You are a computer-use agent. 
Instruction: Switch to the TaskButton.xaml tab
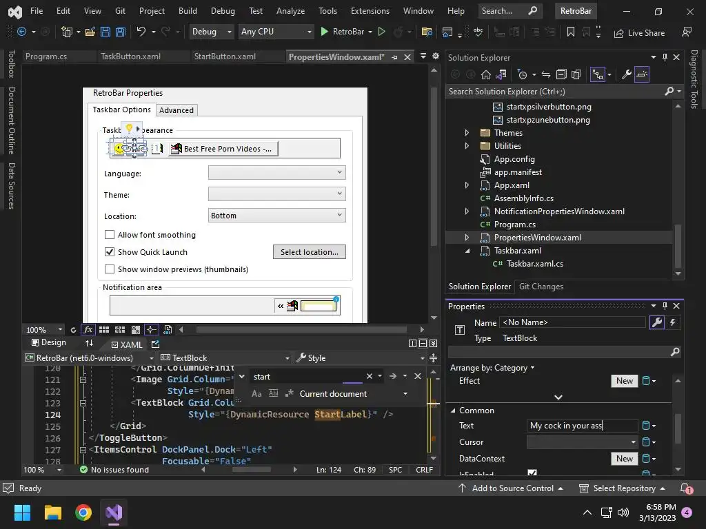tap(130, 56)
